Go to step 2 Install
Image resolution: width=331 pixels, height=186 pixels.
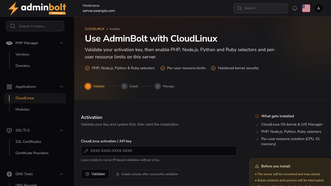pyautogui.click(x=130, y=86)
